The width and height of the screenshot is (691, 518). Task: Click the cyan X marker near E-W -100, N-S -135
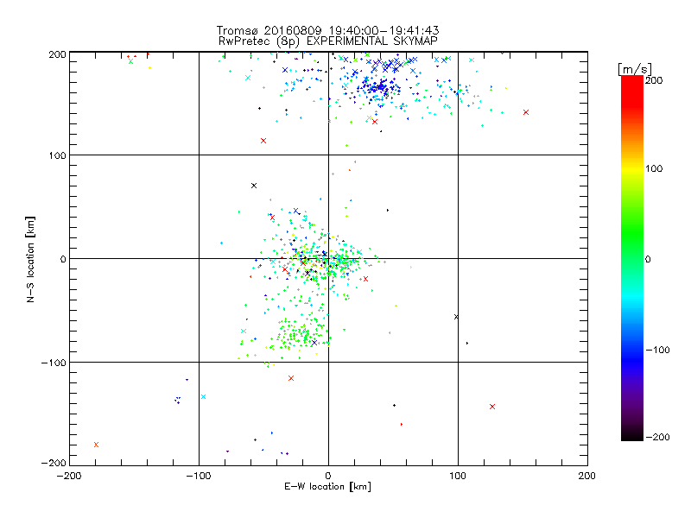[x=203, y=397]
